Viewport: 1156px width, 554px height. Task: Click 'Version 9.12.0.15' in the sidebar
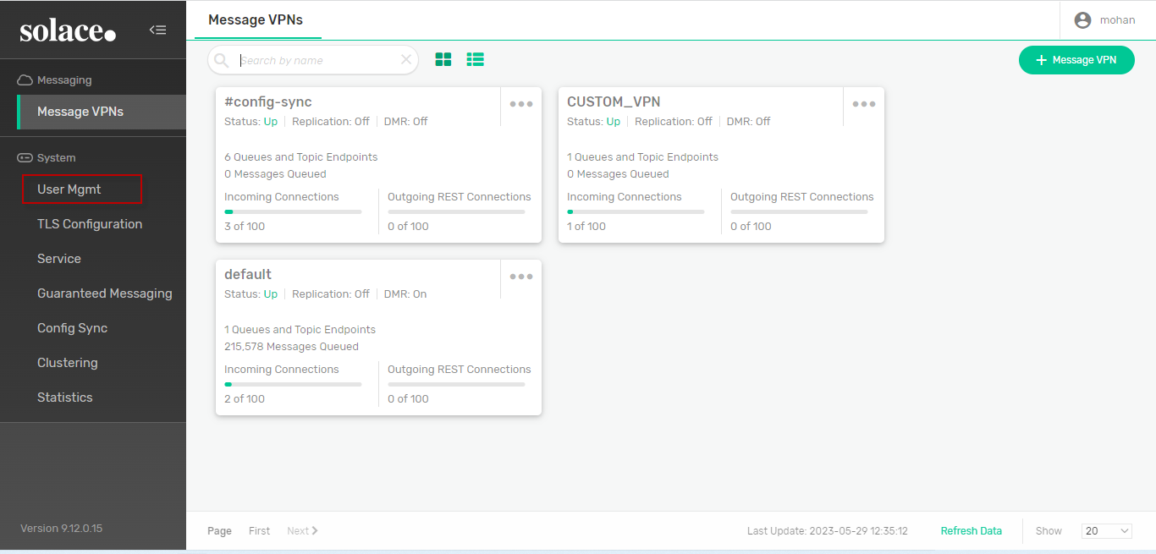[61, 529]
